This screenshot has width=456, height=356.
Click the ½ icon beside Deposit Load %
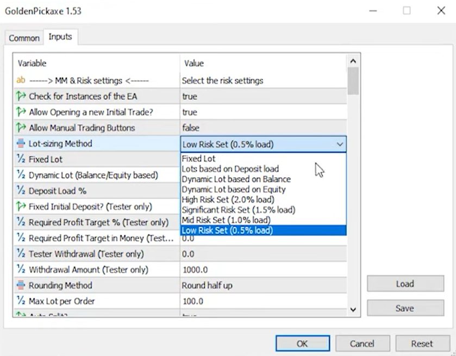pyautogui.click(x=21, y=191)
